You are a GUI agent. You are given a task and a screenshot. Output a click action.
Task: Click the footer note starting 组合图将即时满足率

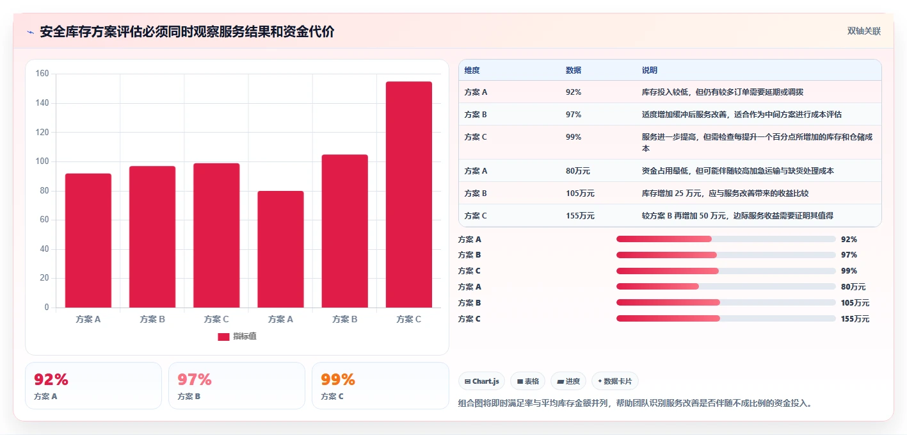[x=636, y=404]
